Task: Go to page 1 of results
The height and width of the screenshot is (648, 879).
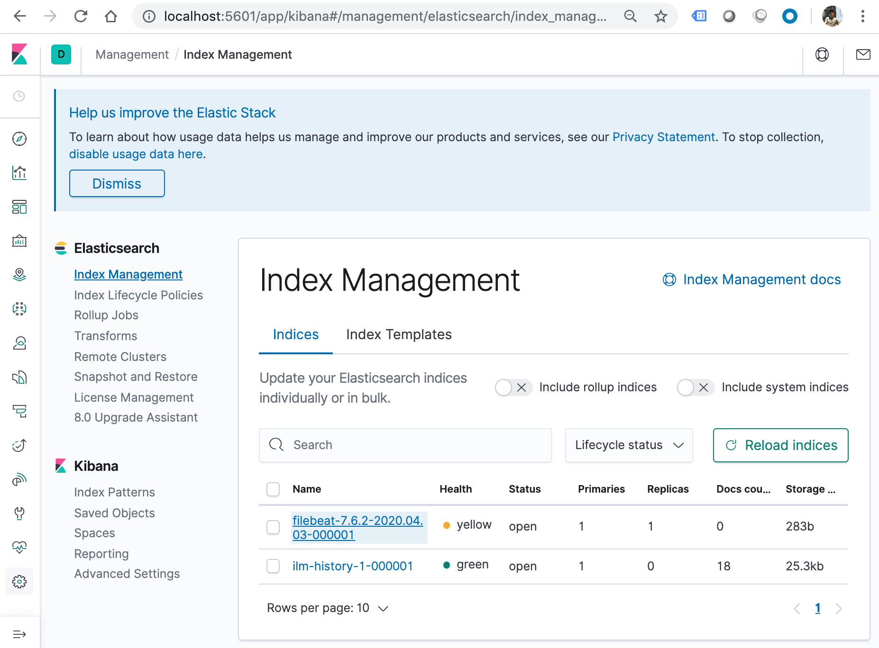Action: [818, 609]
